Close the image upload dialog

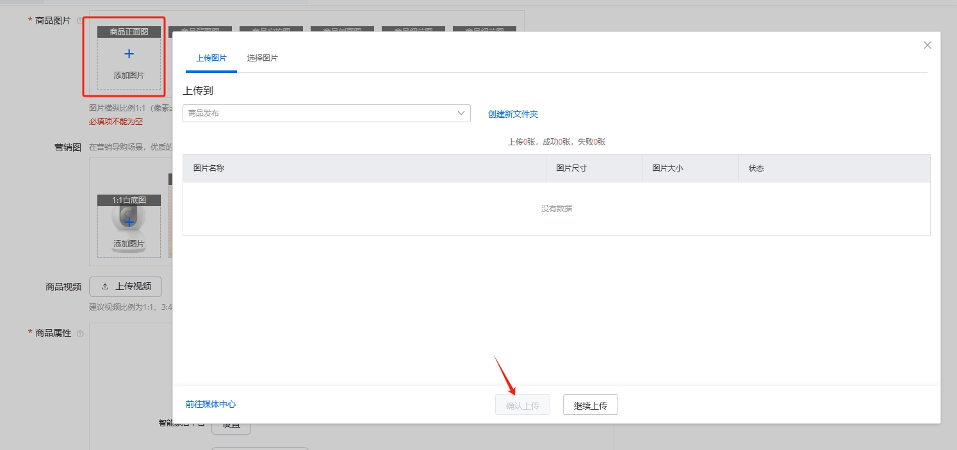point(927,45)
